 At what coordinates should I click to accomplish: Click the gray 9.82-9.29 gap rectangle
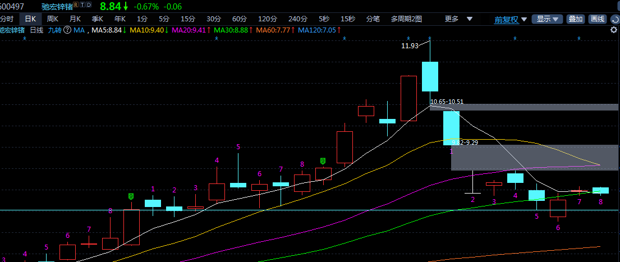[535, 157]
